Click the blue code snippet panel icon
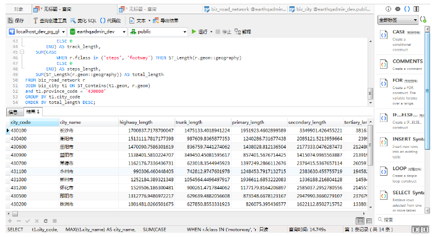Screen dimensions: 432x237 [407, 9]
